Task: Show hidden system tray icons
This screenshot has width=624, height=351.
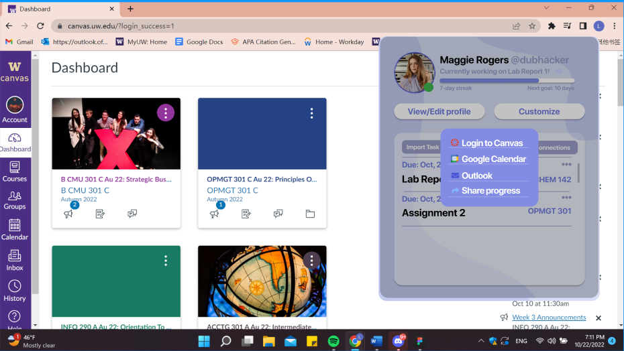Action: click(480, 341)
